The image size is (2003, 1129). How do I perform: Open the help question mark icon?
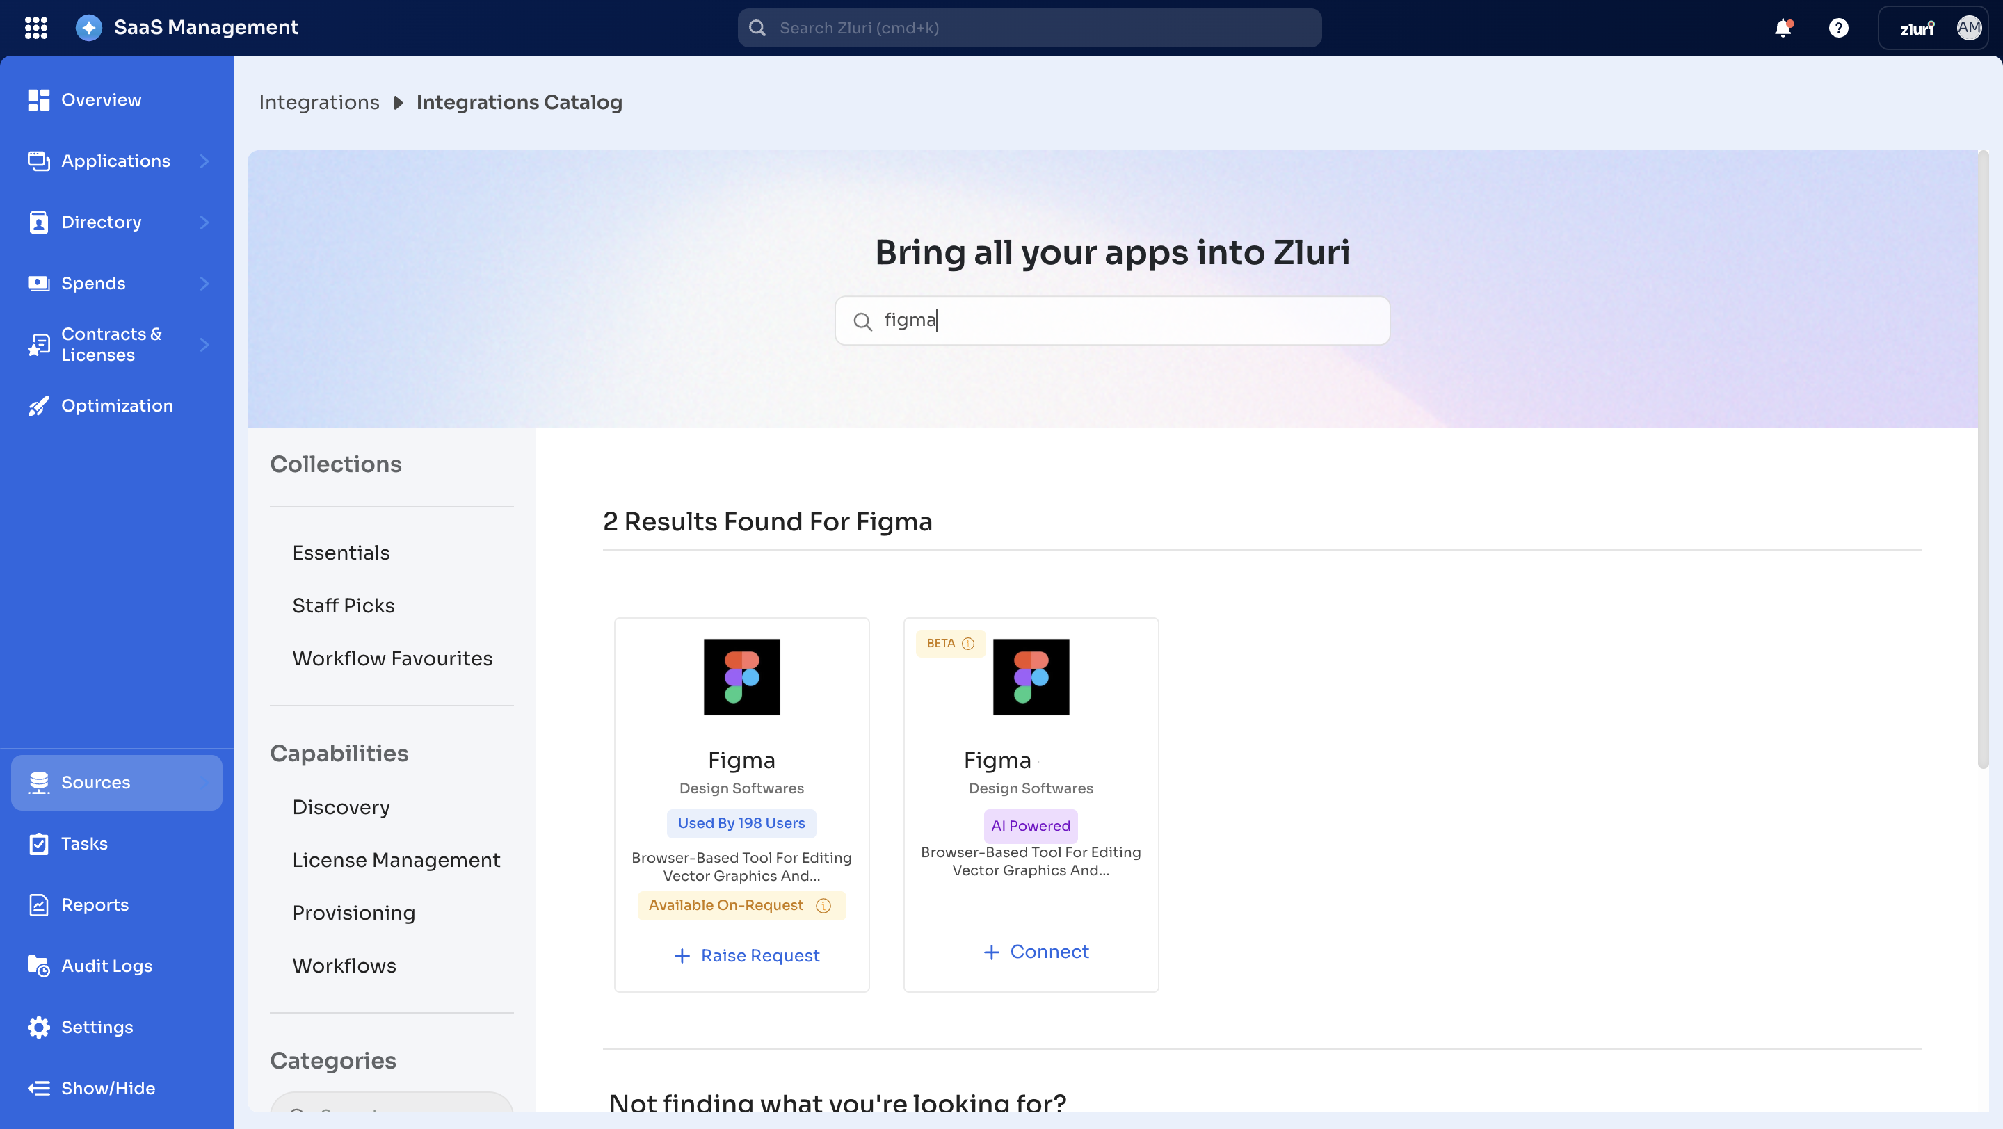pos(1838,27)
